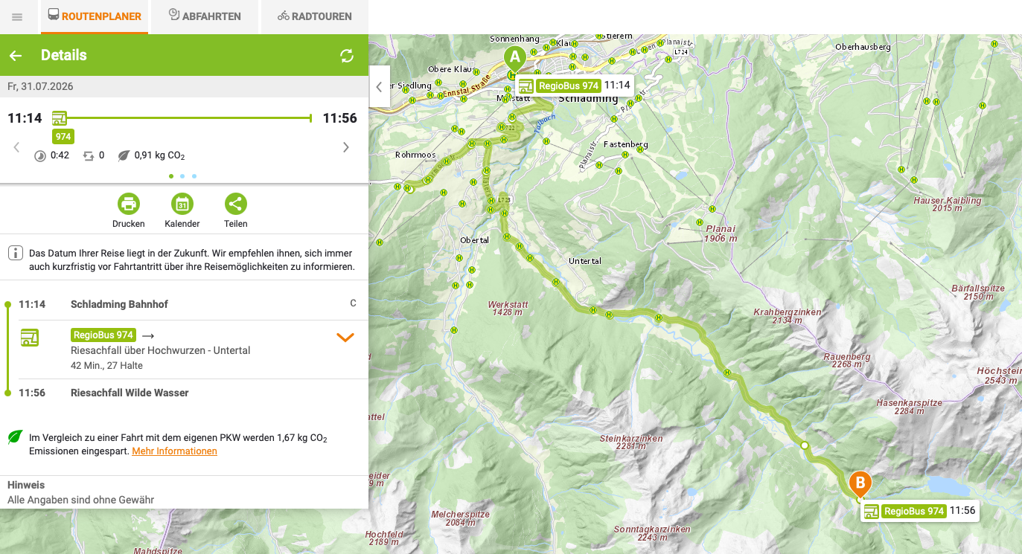The width and height of the screenshot is (1022, 554).
Task: Select the third pagination dot
Action: tap(194, 176)
